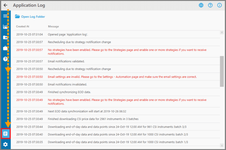Open the Application Log icon in sidebar
The width and height of the screenshot is (226, 150).
tap(6, 134)
